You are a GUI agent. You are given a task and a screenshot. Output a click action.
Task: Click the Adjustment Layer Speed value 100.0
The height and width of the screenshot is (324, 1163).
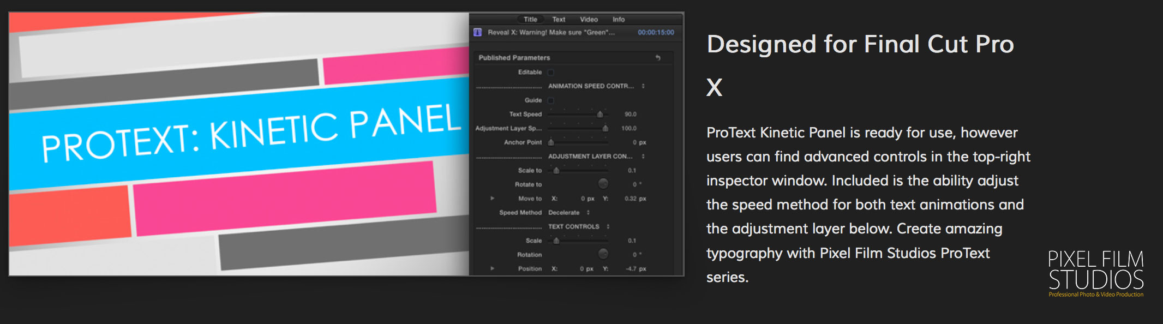[x=629, y=129]
